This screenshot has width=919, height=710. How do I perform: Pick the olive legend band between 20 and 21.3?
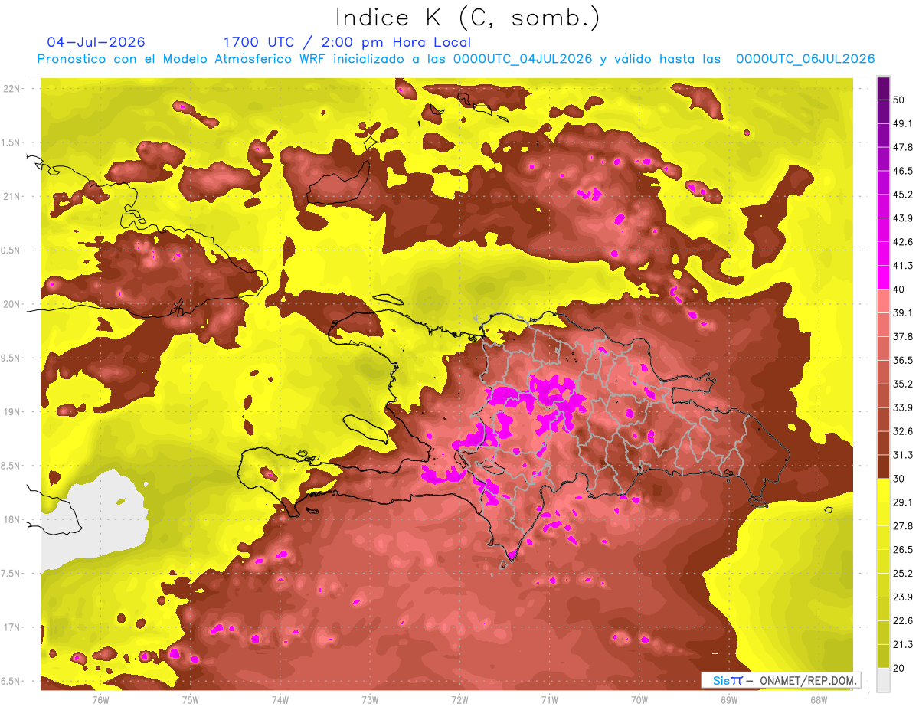[x=883, y=656]
